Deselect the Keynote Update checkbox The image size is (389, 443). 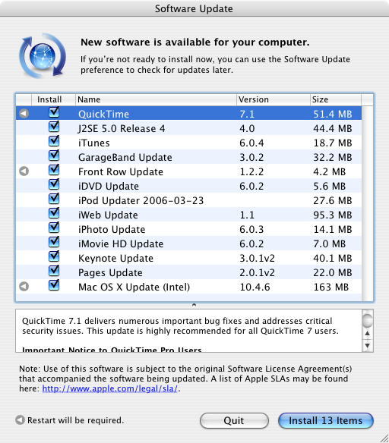click(x=54, y=256)
